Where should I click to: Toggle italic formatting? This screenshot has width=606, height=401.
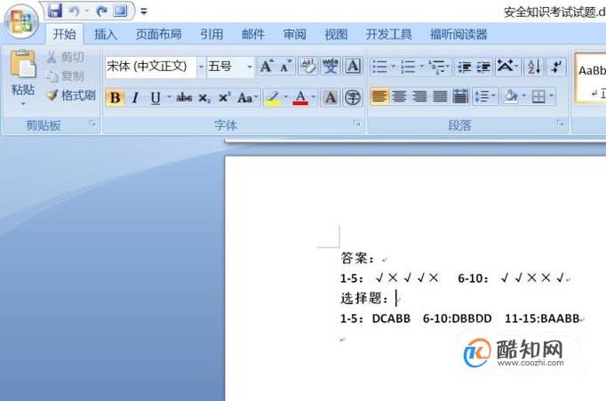point(135,98)
